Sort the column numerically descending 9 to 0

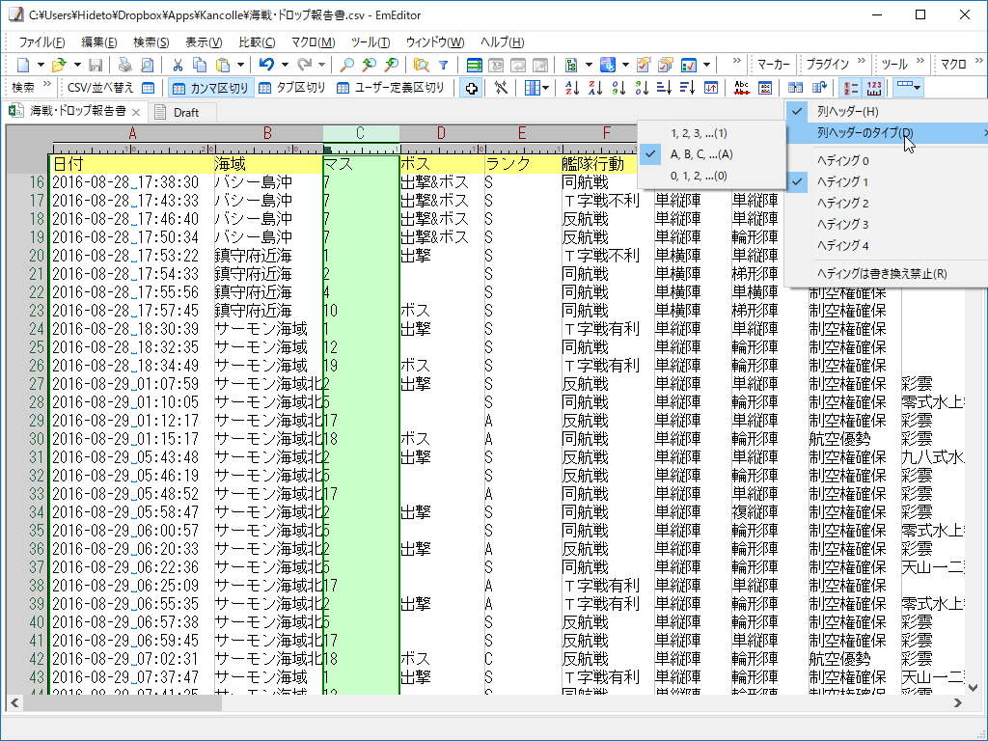[x=641, y=88]
